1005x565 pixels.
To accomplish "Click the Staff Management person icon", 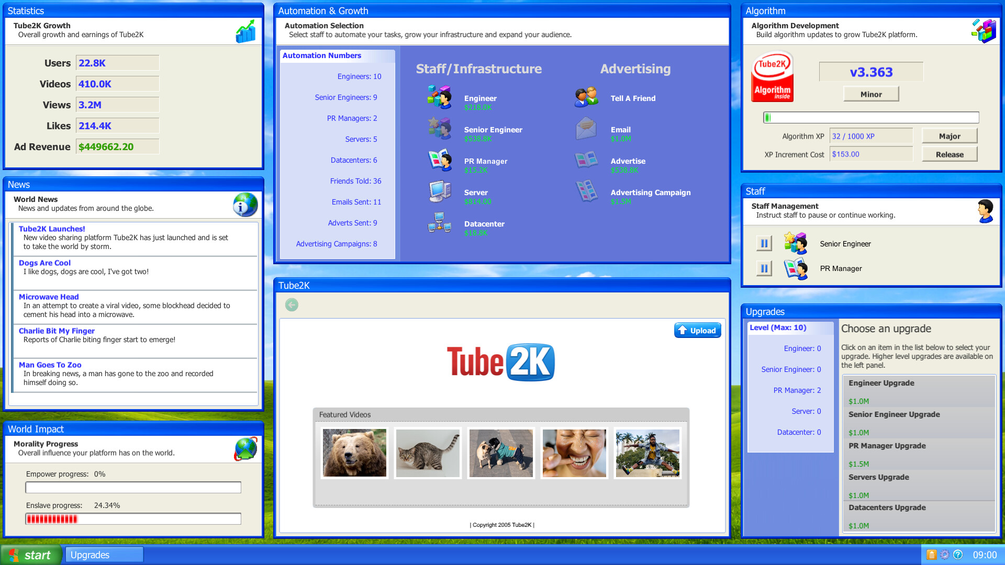I will [986, 211].
